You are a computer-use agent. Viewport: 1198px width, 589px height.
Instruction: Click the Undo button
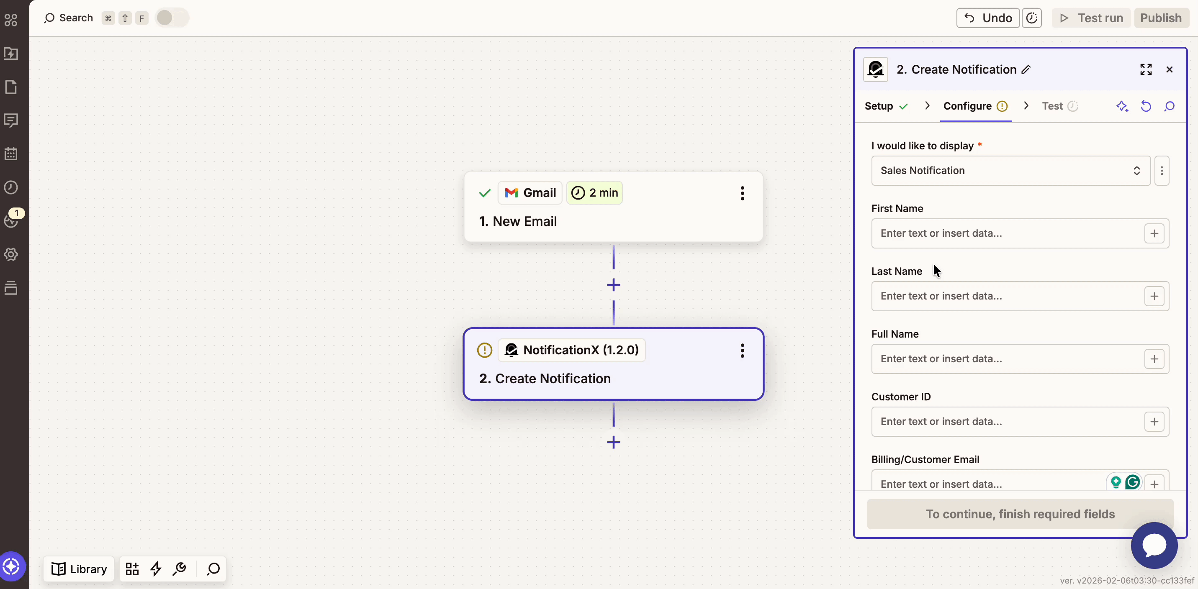click(988, 18)
